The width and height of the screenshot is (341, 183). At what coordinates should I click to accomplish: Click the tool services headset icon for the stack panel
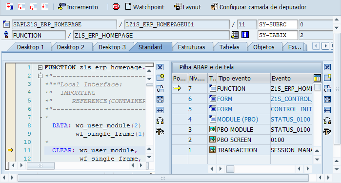point(327,121)
